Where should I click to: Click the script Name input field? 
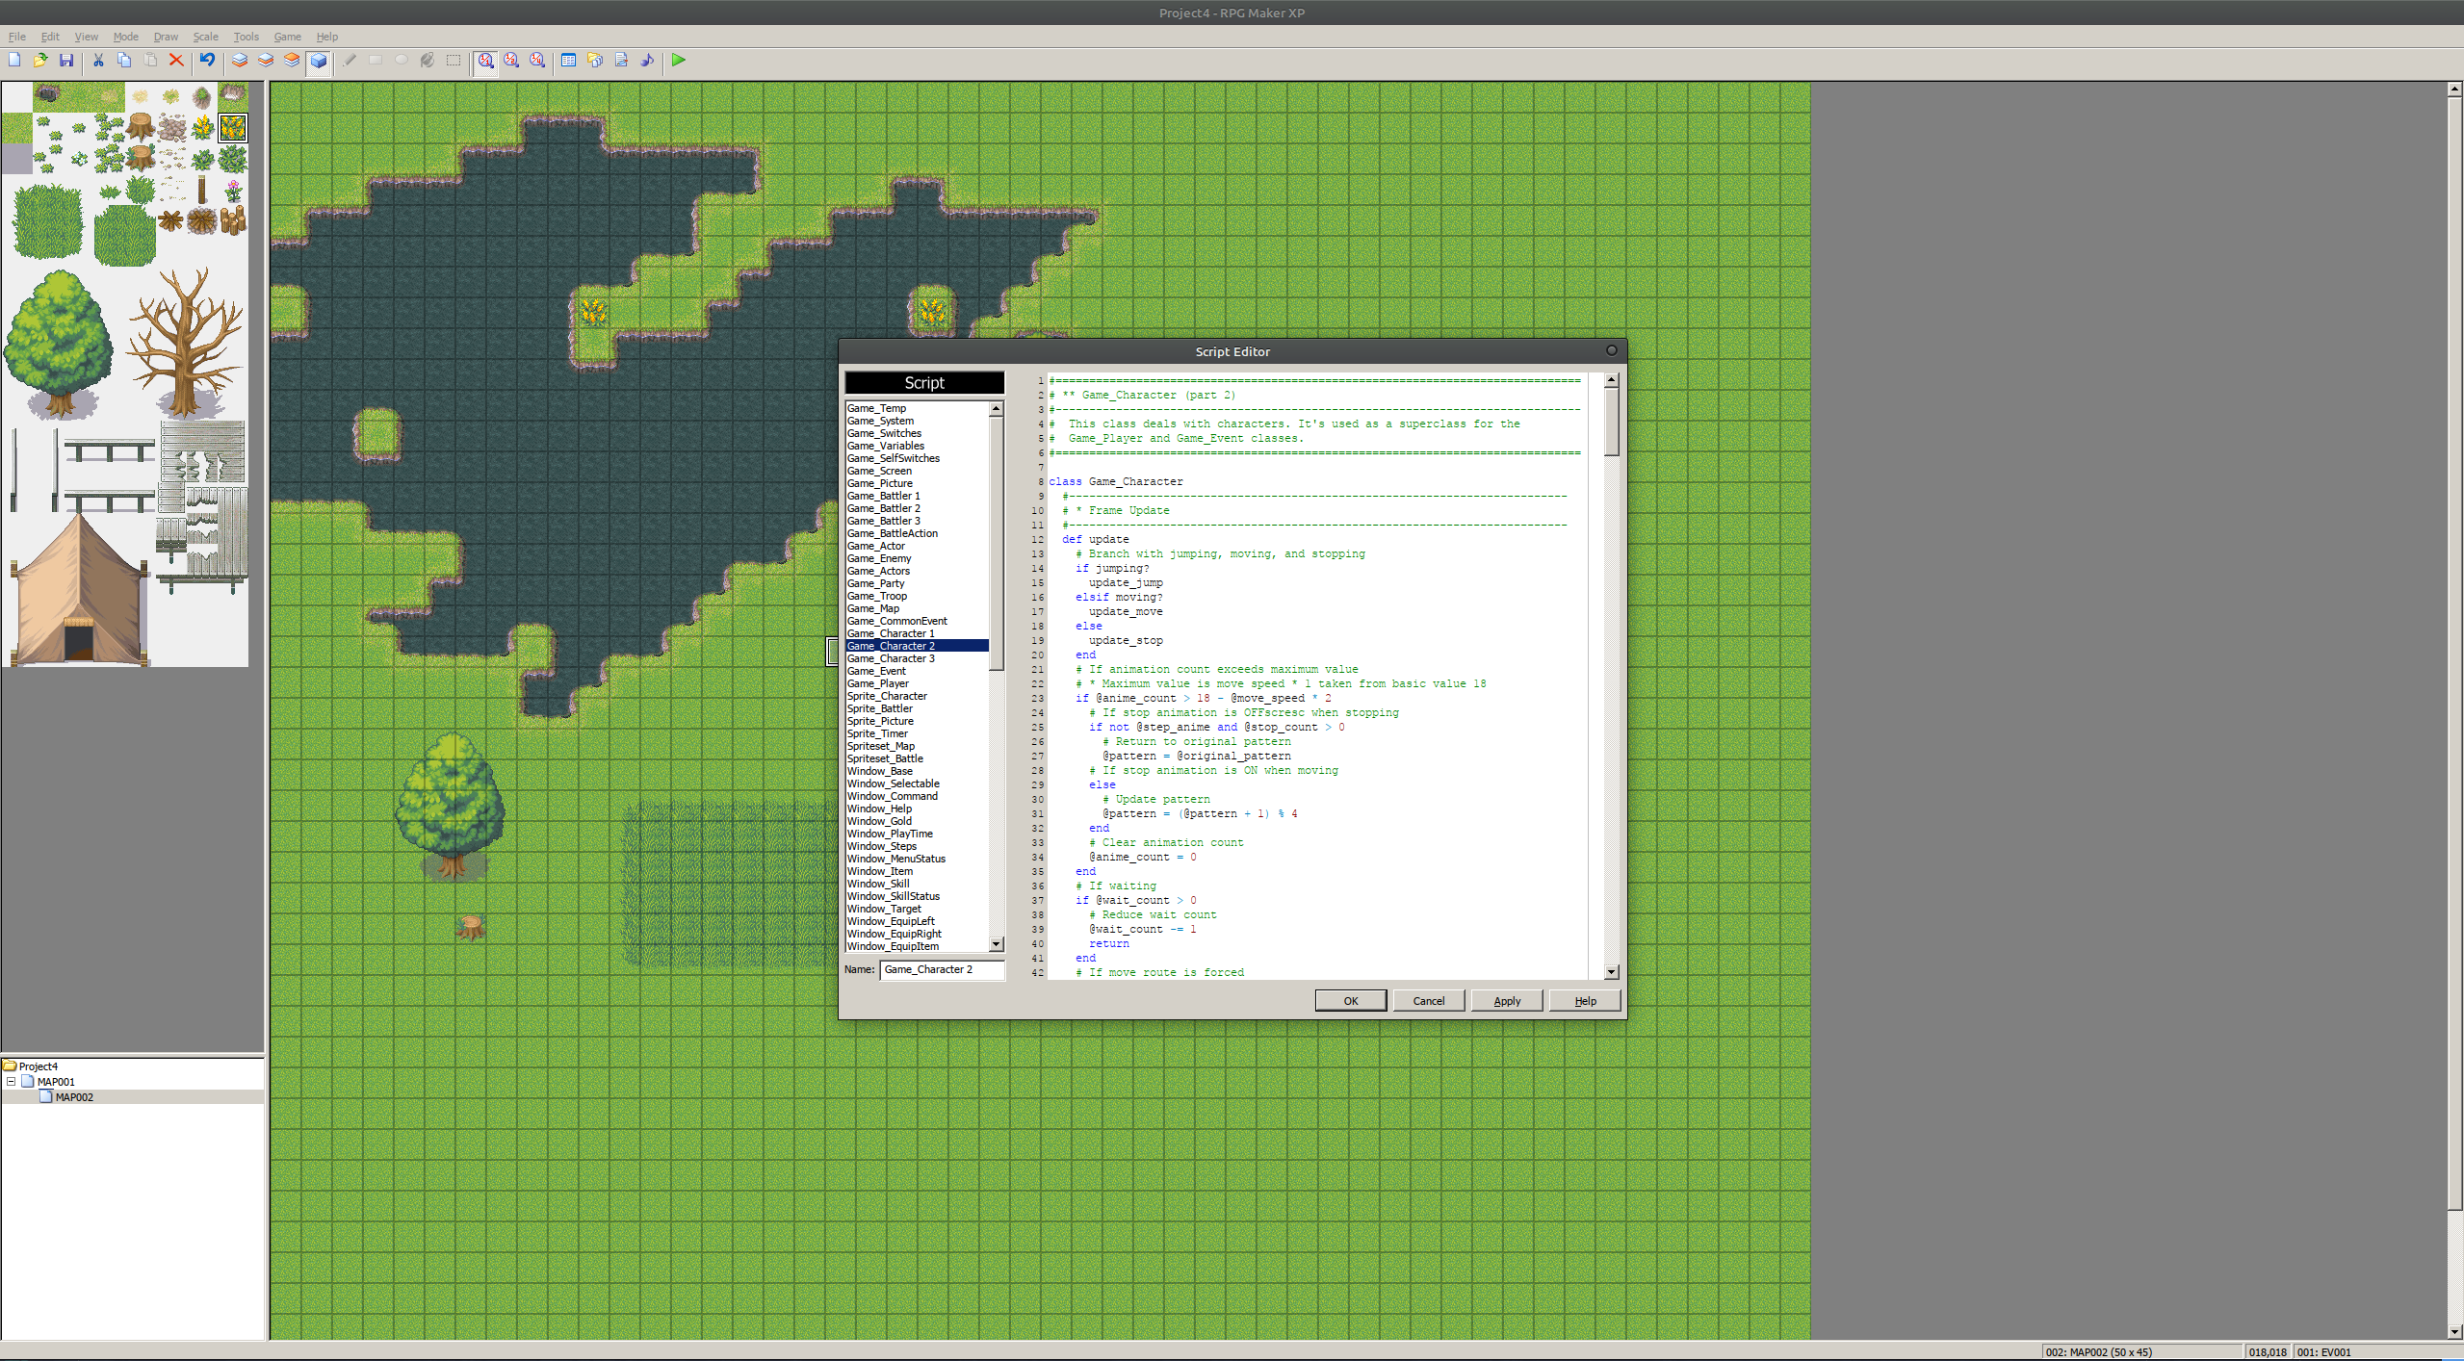click(941, 969)
